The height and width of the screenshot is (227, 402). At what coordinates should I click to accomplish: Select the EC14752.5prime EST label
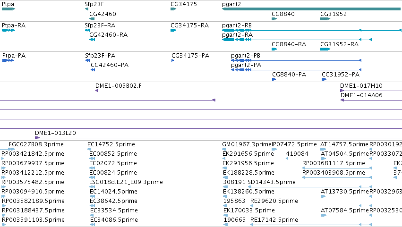(x=111, y=144)
